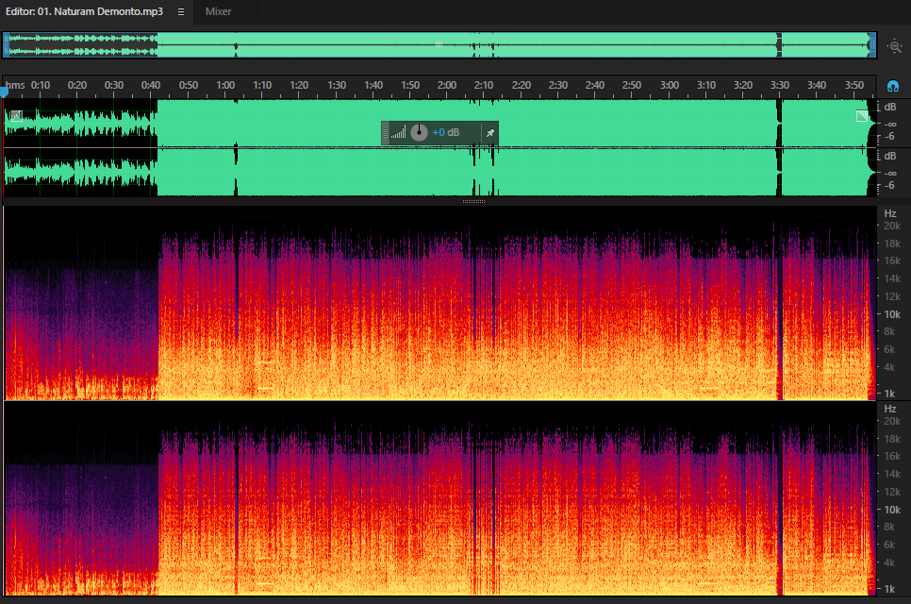This screenshot has height=604, width=911.
Task: Click the waveform/spectral divider grip
Action: [473, 202]
